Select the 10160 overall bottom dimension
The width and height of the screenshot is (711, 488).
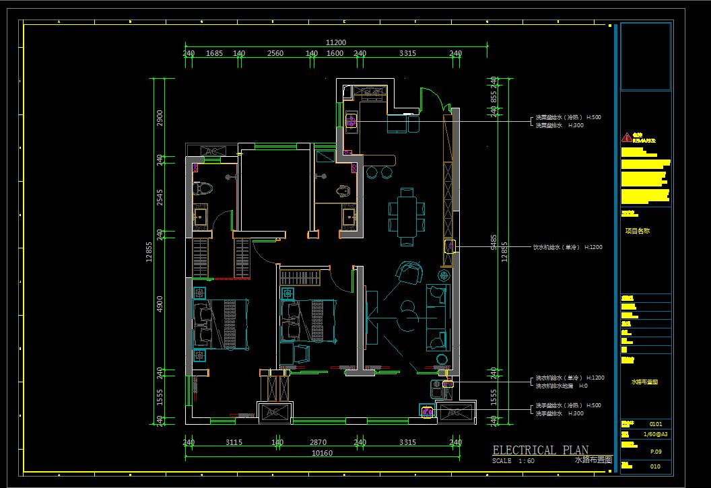point(323,453)
